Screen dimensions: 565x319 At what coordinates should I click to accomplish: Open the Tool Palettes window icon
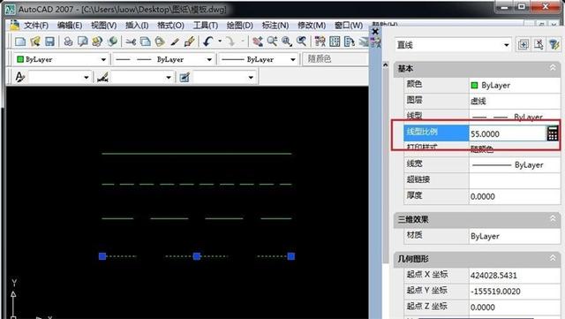(x=350, y=42)
